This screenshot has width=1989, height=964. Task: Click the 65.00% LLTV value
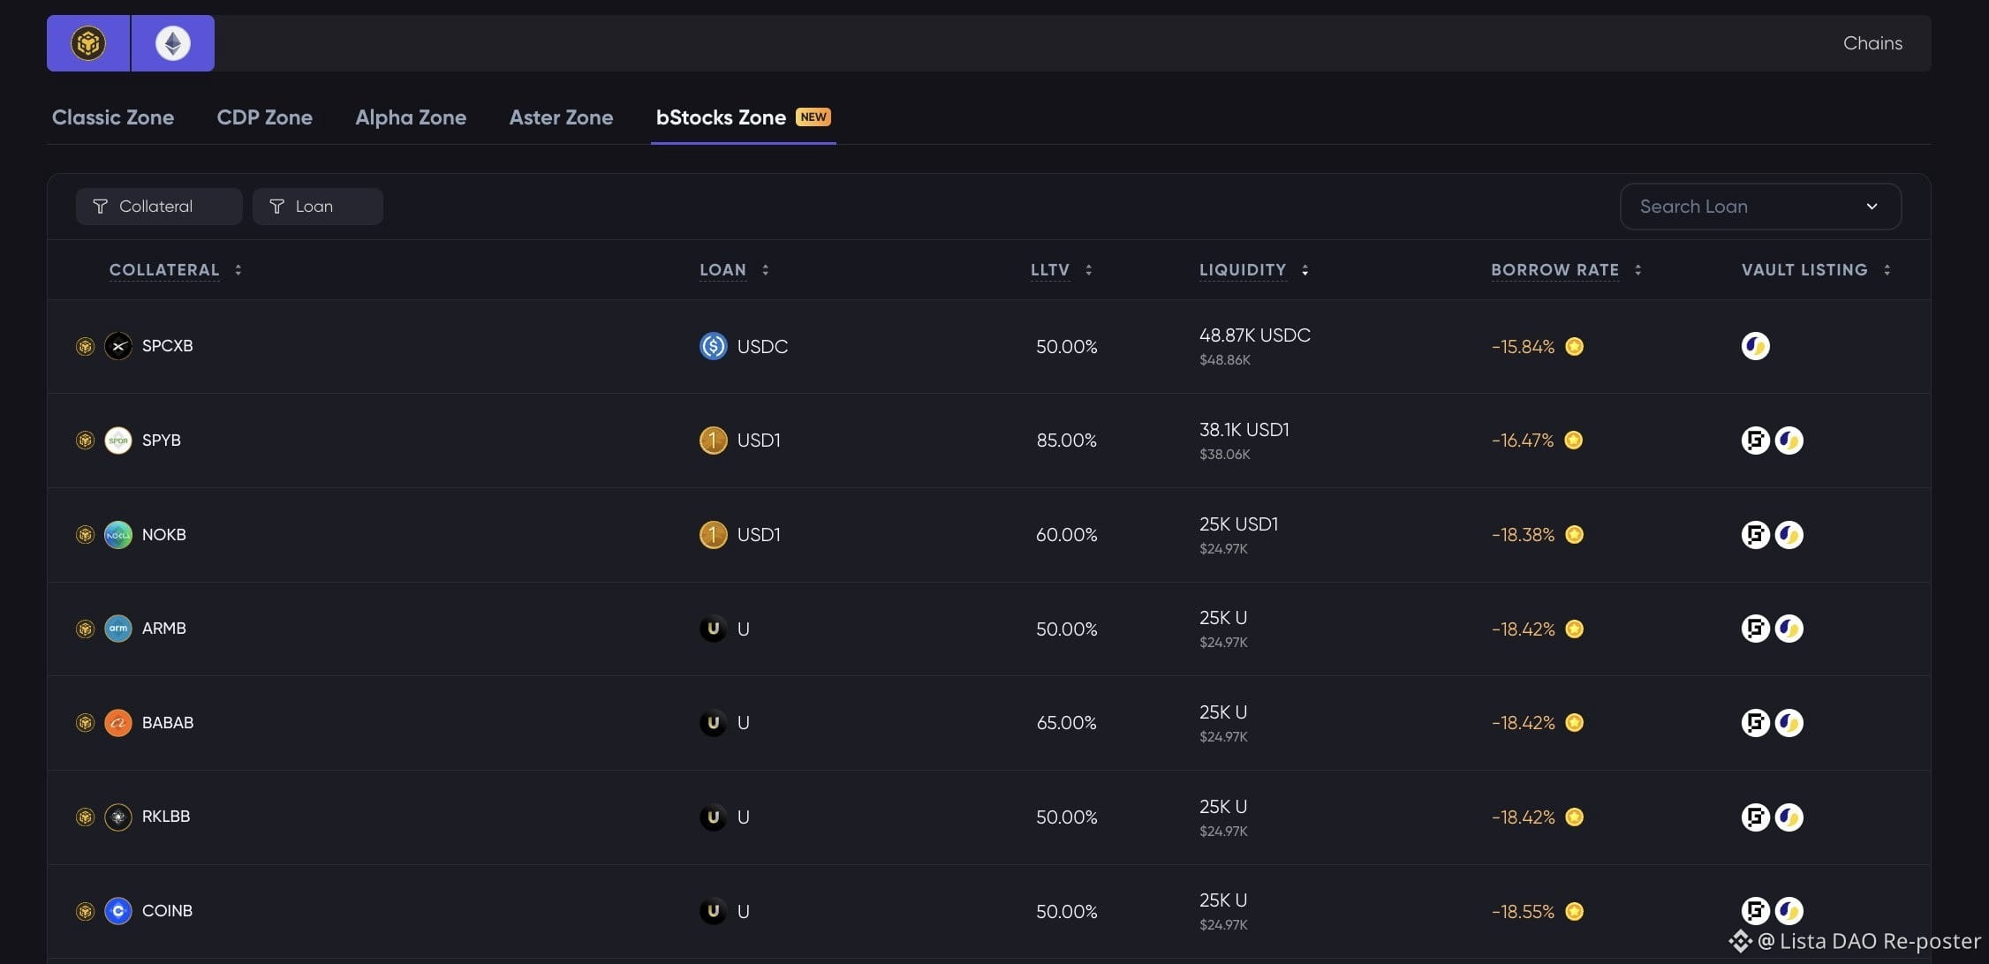(x=1067, y=723)
